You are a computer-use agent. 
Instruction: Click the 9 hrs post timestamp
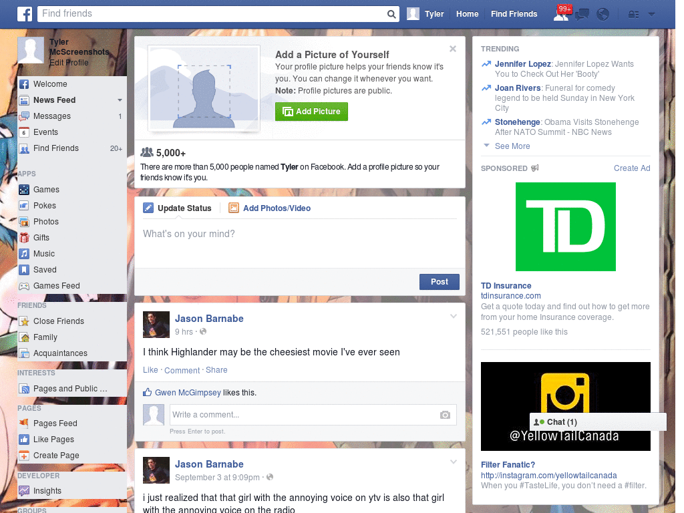pyautogui.click(x=184, y=332)
